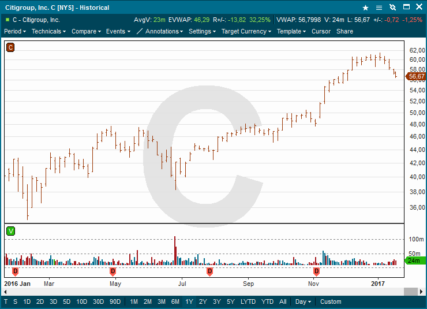Image resolution: width=427 pixels, height=309 pixels.
Task: Click the Cursor menu item
Action: 321,31
